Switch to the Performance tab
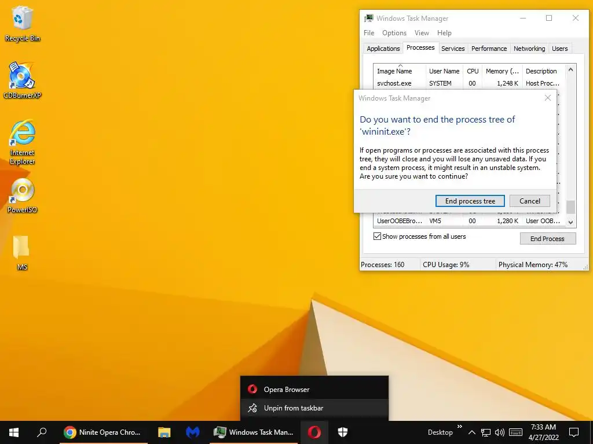Viewport: 593px width, 444px height. coord(489,49)
